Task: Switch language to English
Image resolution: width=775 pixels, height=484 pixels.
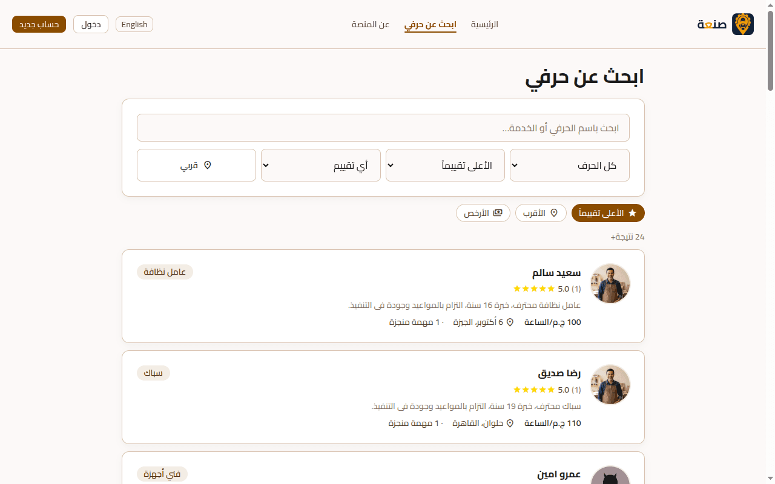Action: [134, 24]
